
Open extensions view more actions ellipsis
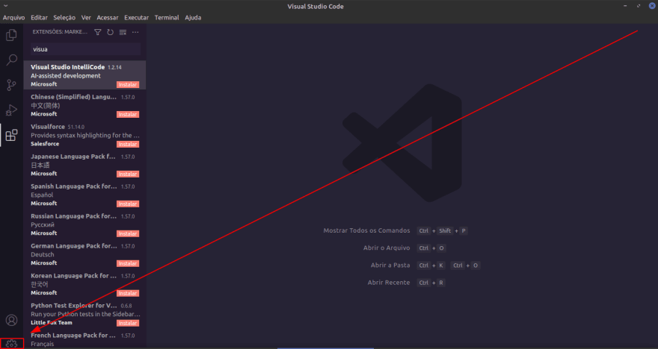(x=135, y=32)
